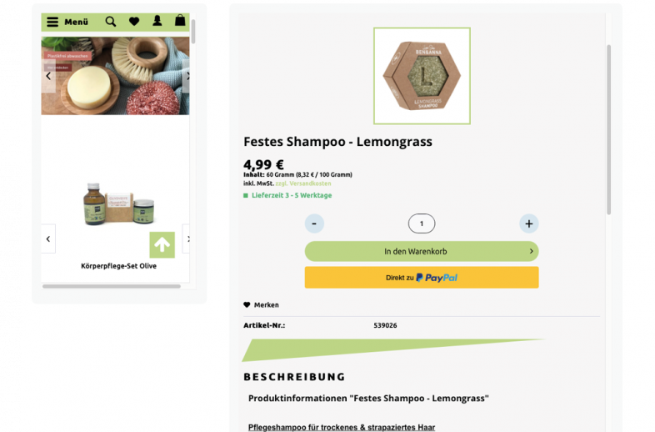
Task: Go to previous banner slide
Action: click(x=48, y=76)
